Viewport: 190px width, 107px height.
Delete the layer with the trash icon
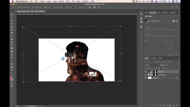176,106
